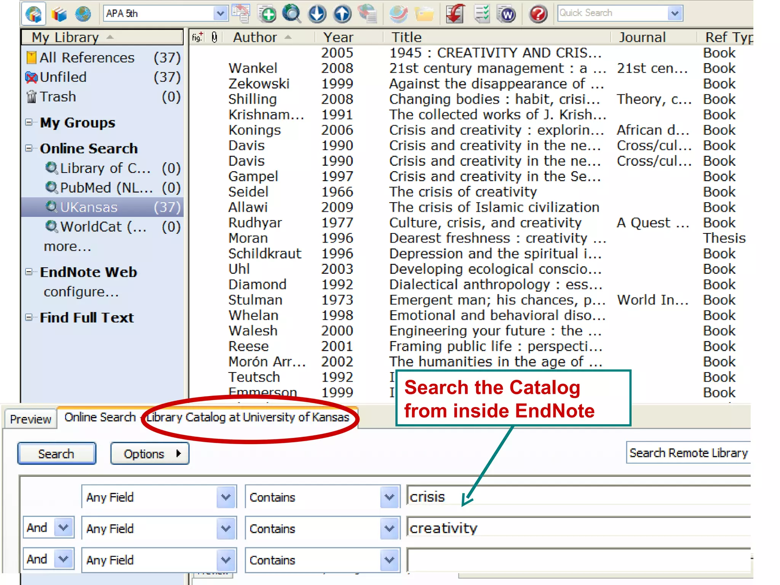Click the Open Link globe arrow icon

click(398, 14)
